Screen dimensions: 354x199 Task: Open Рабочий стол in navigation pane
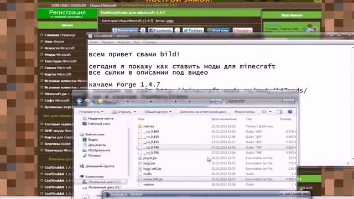click(x=96, y=124)
